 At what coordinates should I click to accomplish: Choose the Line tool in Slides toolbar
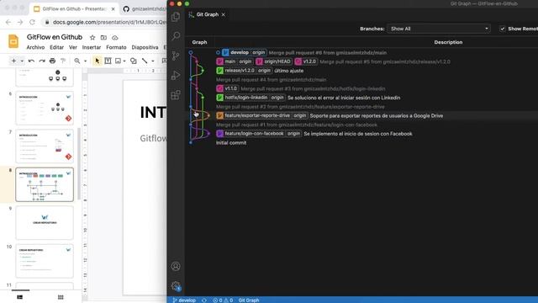[145, 61]
